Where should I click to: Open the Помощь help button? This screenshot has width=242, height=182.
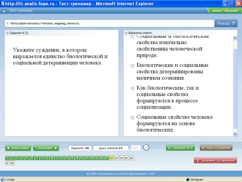[226, 23]
